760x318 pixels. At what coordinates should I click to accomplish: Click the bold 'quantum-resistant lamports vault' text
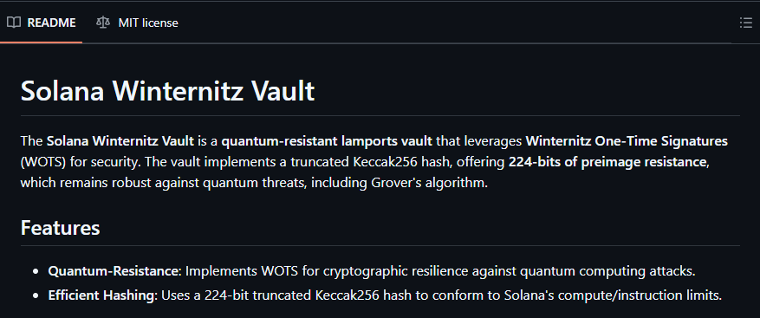[327, 141]
